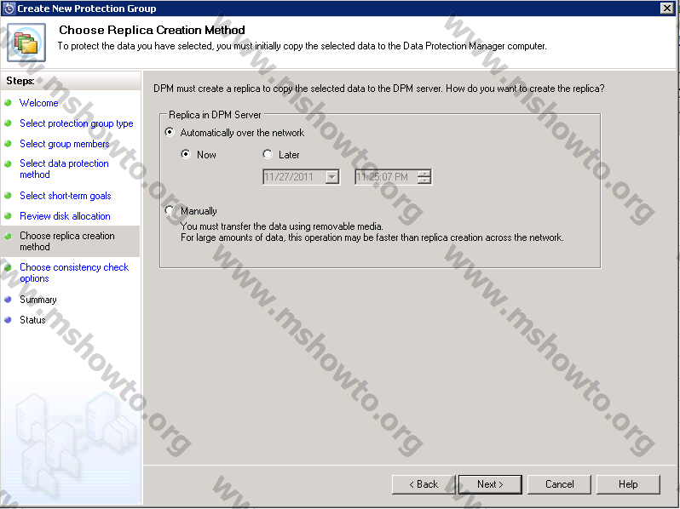This screenshot has width=680, height=509.
Task: Click the title bar clock icon
Action: [x=9, y=8]
